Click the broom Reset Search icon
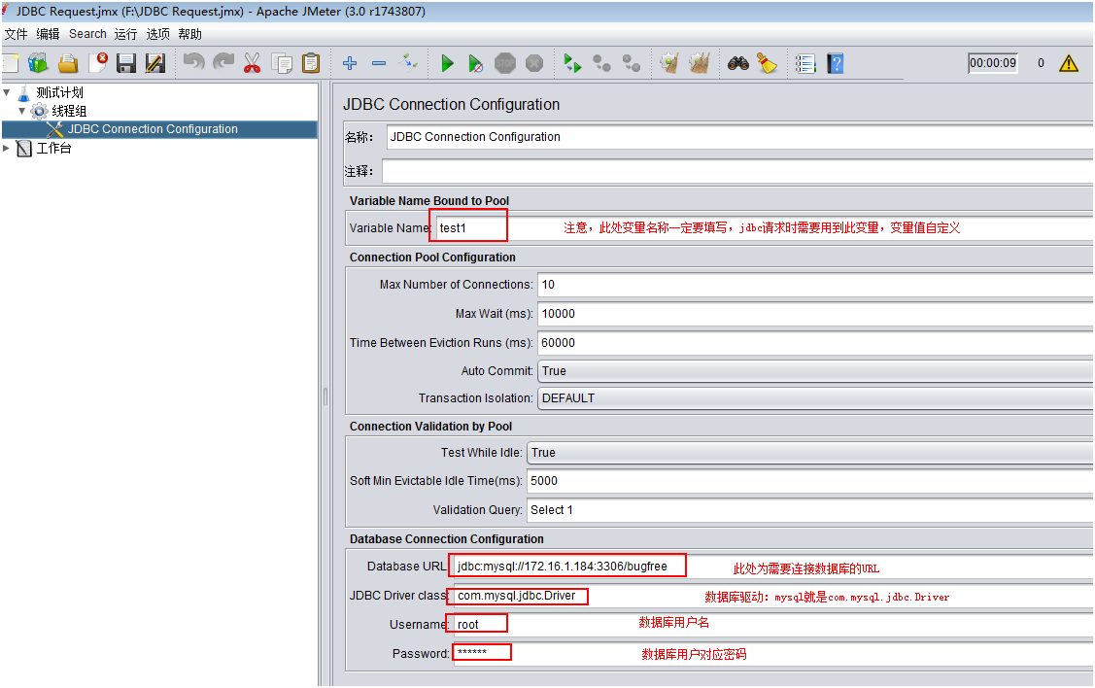The image size is (1095, 688). point(768,64)
